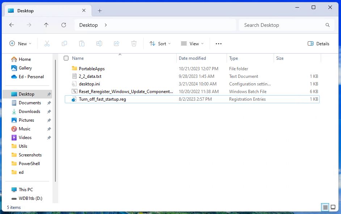Click the Cut icon in the toolbar
This screenshot has width=341, height=214.
coord(47,43)
